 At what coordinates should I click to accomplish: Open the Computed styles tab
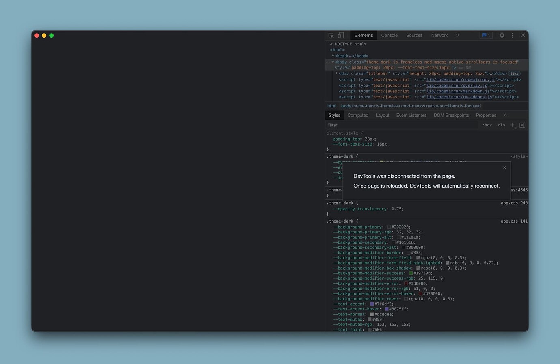pos(358,116)
